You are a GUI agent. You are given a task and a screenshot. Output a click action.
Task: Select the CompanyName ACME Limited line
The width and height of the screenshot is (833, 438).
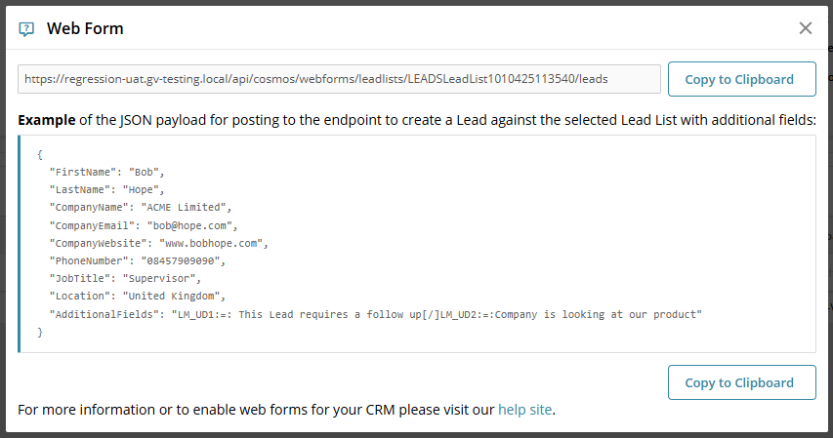pyautogui.click(x=141, y=207)
